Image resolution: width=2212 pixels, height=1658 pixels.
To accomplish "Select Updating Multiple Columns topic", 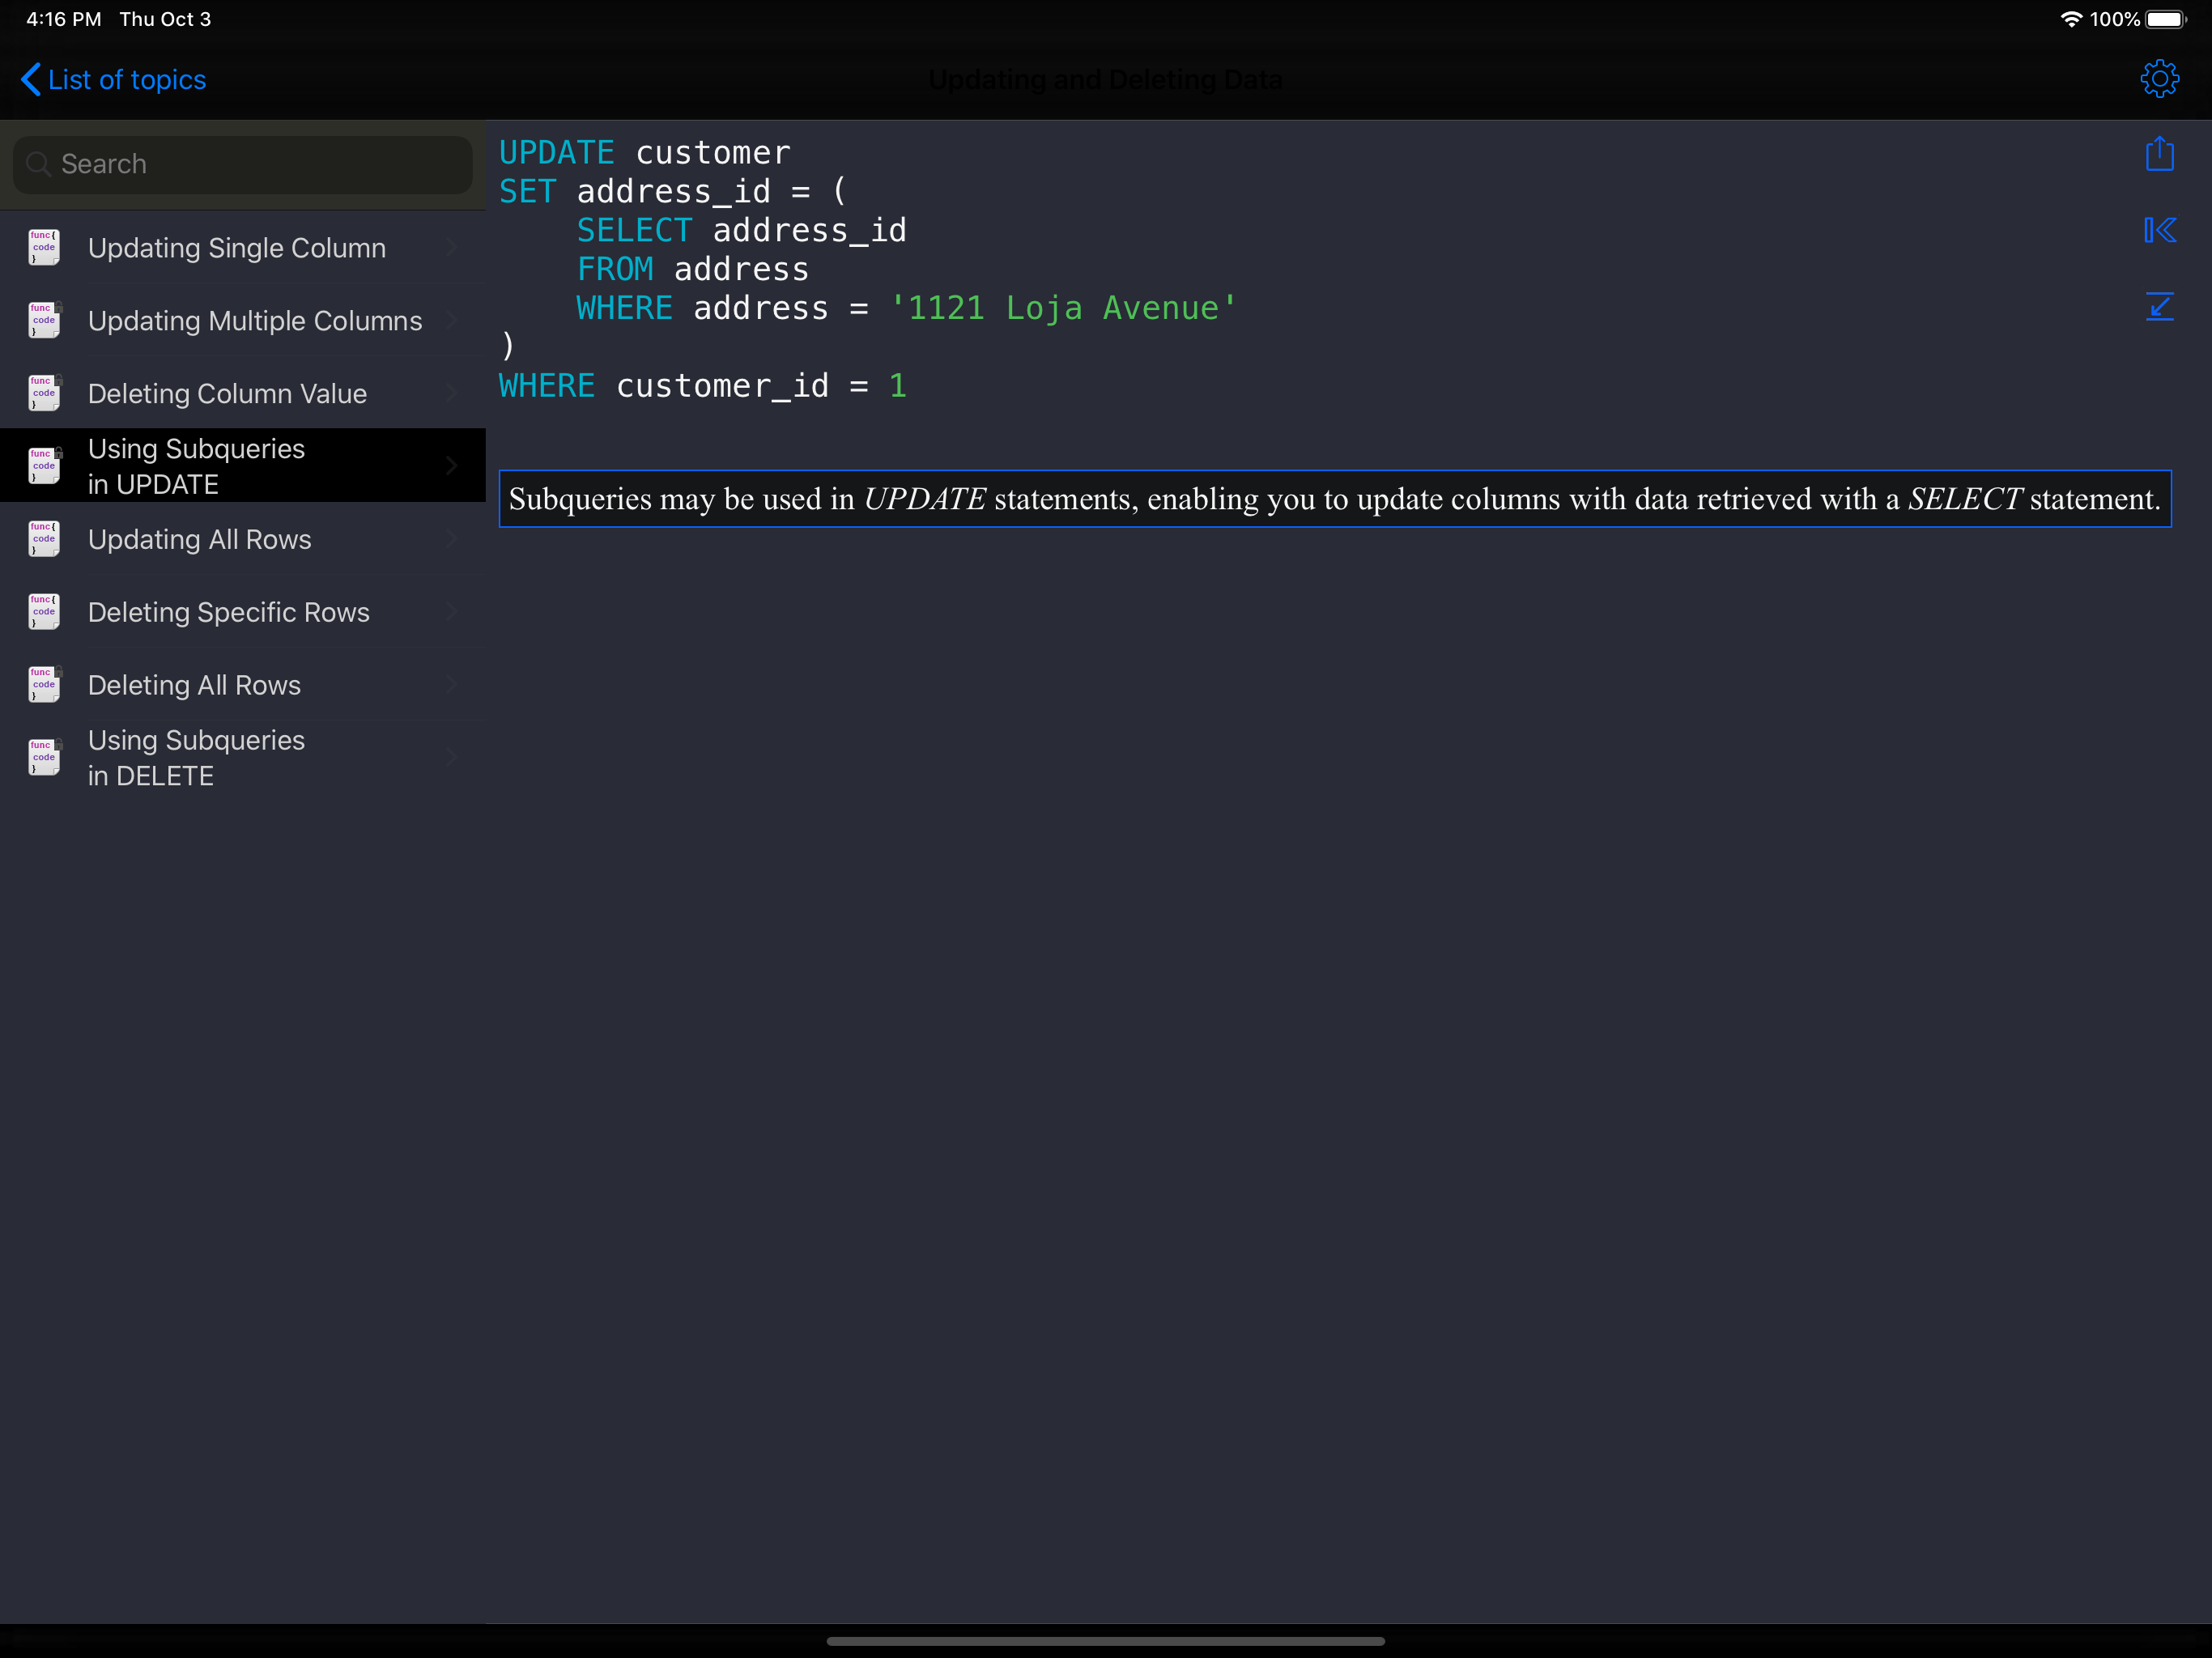I will 255,321.
